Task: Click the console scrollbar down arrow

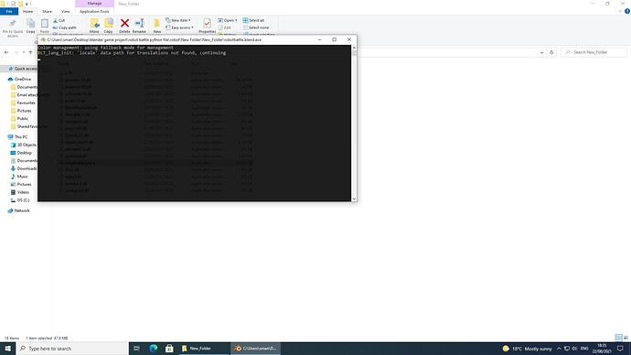Action: (x=354, y=199)
